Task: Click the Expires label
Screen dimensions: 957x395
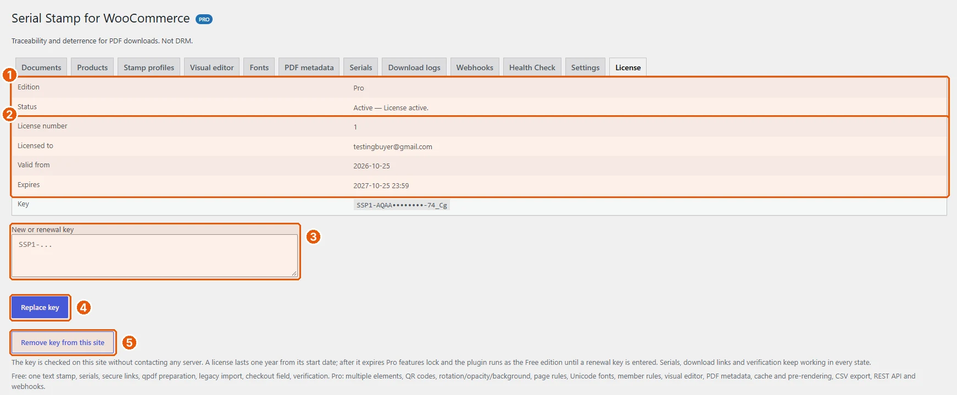Action: click(x=29, y=184)
